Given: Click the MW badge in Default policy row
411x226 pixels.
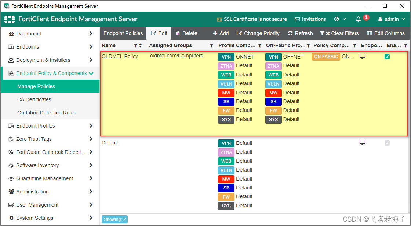Looking at the screenshot, I should tap(226, 179).
